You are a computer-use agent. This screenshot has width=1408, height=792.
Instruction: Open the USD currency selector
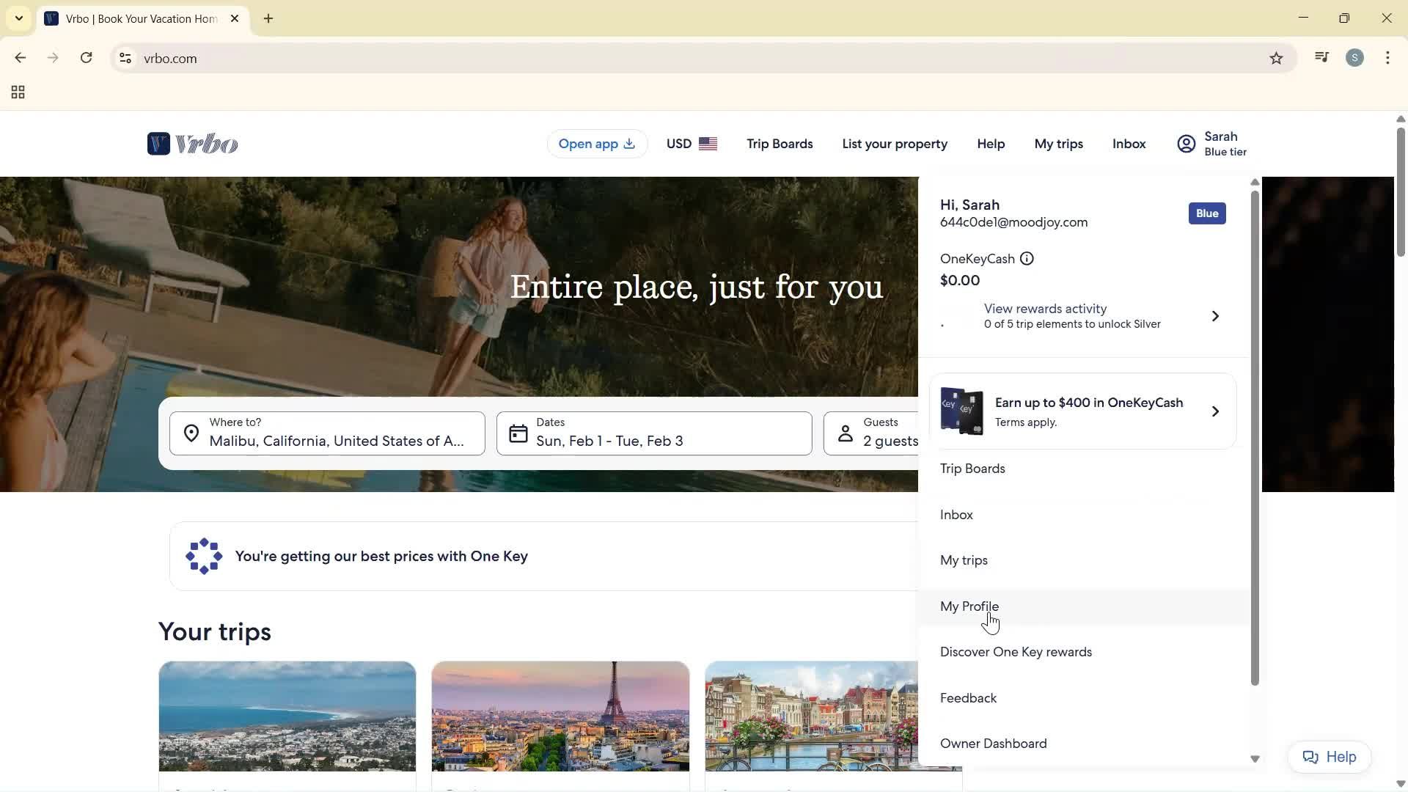(x=690, y=144)
